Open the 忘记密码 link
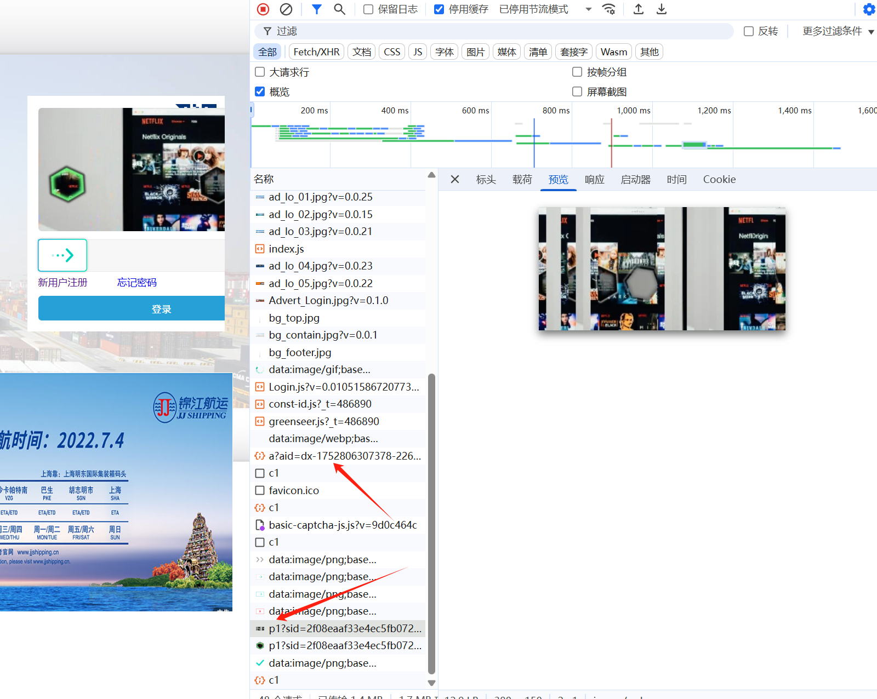 point(137,283)
